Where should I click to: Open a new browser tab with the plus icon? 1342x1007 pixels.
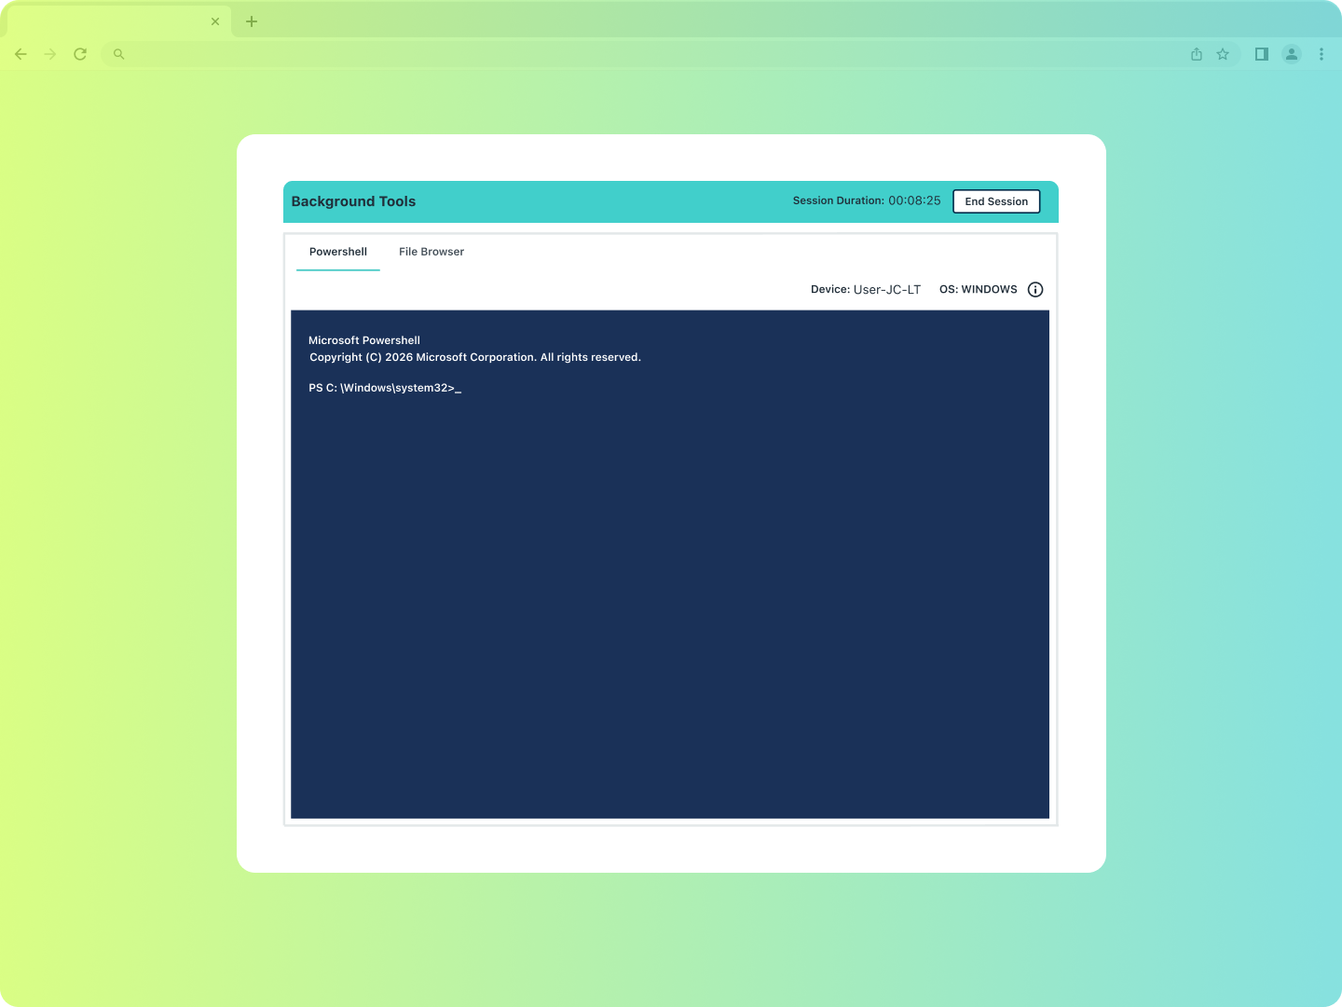(x=252, y=21)
